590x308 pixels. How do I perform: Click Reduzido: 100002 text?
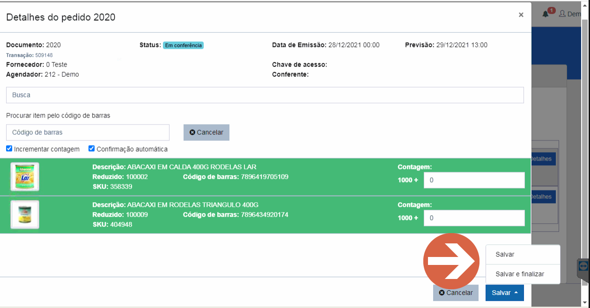120,177
